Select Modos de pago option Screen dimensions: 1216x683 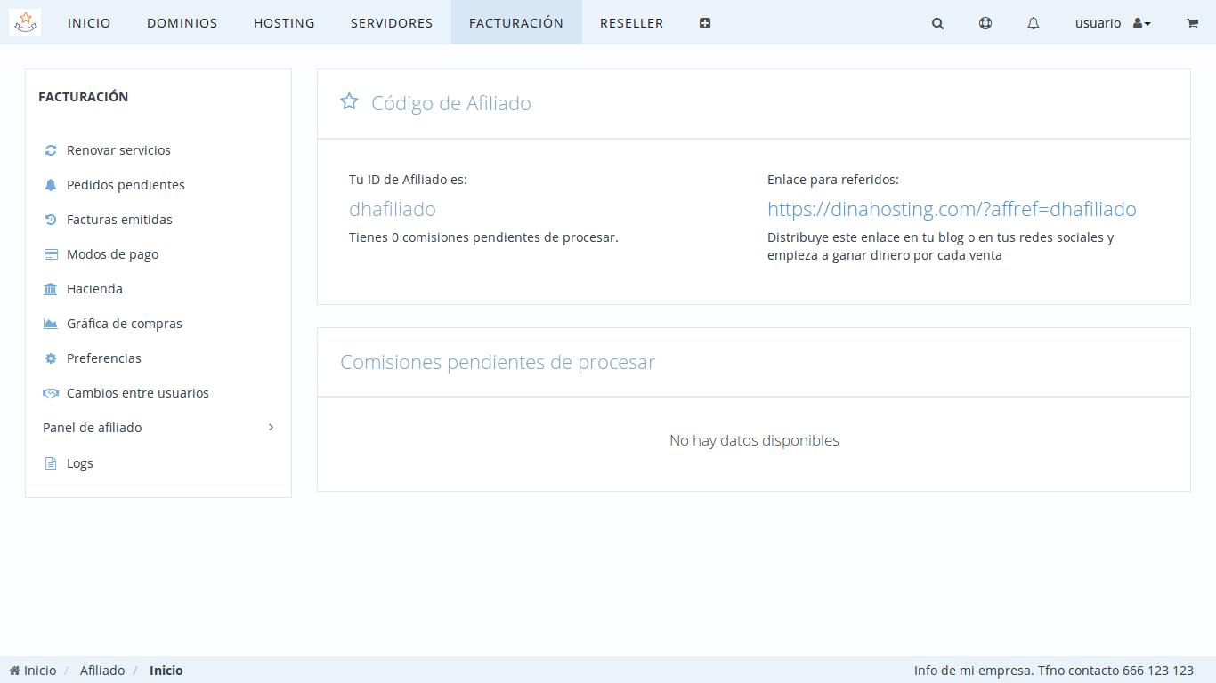coord(112,254)
